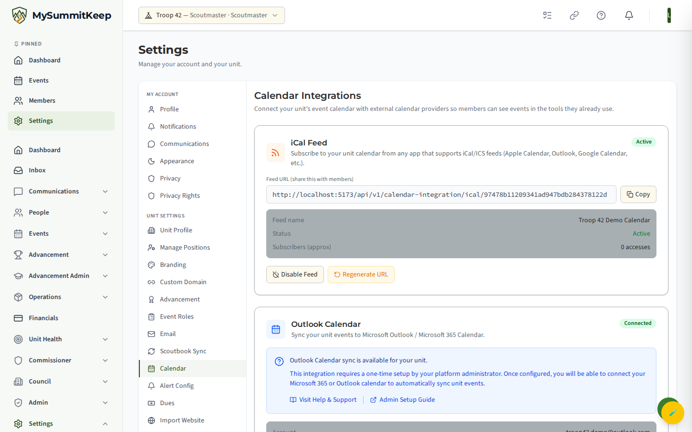Click the iCal feed URL field
The width and height of the screenshot is (692, 432).
pyautogui.click(x=441, y=194)
